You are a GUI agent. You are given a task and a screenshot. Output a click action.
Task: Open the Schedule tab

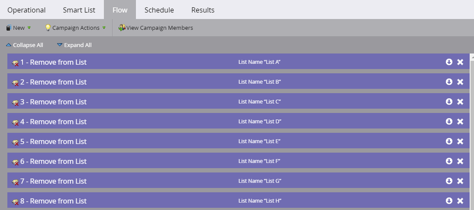159,10
